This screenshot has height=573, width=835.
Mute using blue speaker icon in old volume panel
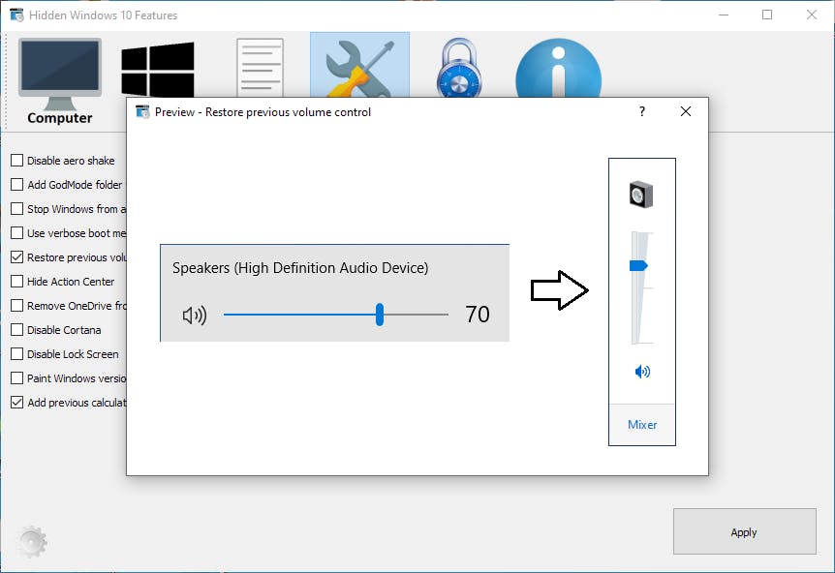coord(642,372)
